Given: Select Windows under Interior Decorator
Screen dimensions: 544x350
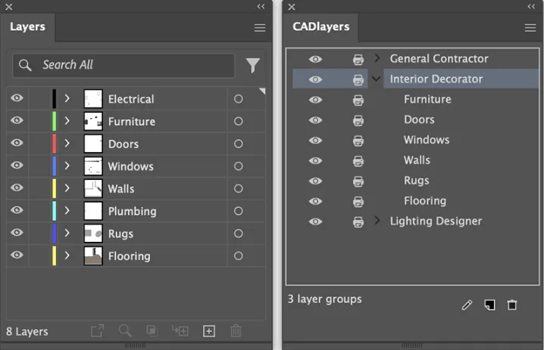Looking at the screenshot, I should click(427, 140).
